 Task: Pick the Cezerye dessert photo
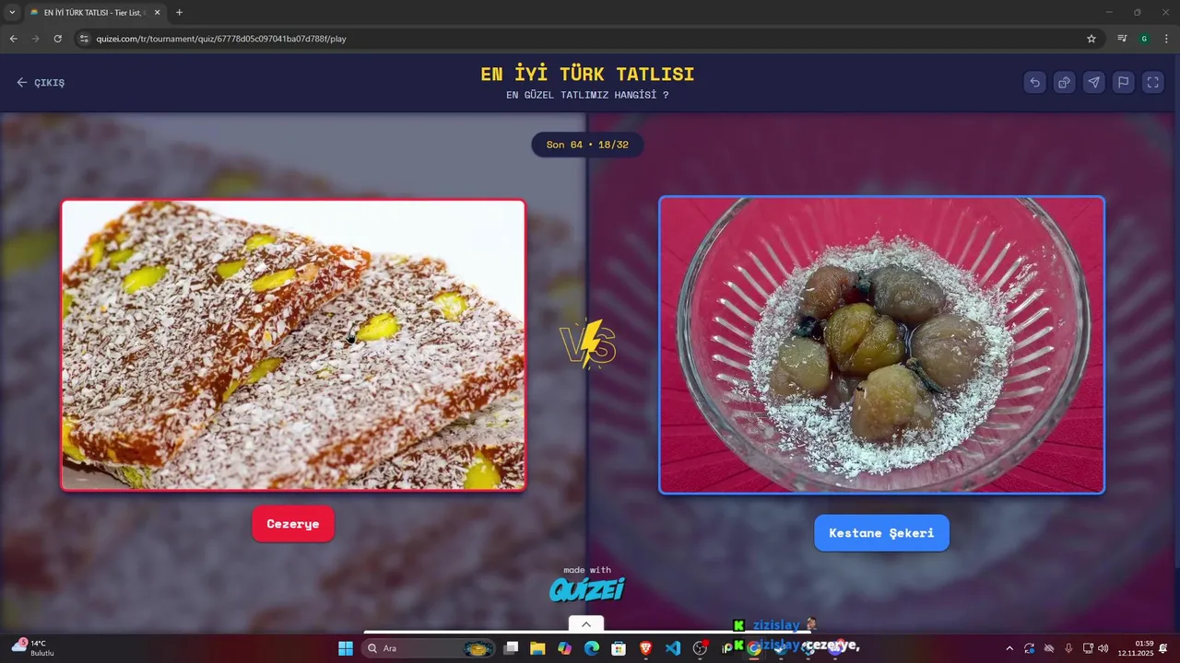click(x=293, y=345)
